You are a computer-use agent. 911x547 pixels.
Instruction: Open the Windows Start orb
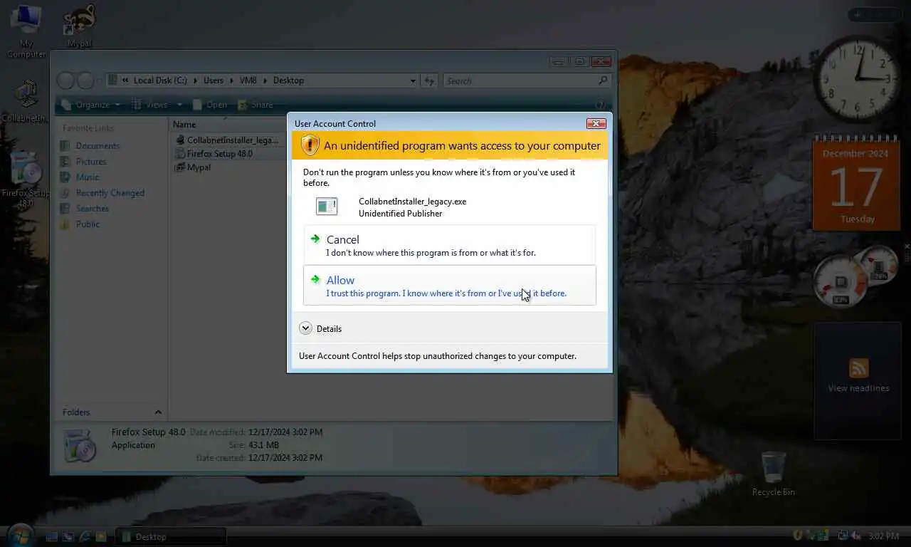[19, 535]
